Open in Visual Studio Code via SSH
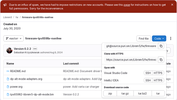 pos(148,73)
